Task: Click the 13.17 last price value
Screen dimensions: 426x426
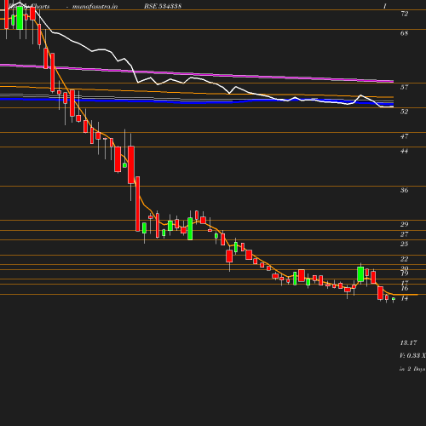Action: click(x=408, y=343)
